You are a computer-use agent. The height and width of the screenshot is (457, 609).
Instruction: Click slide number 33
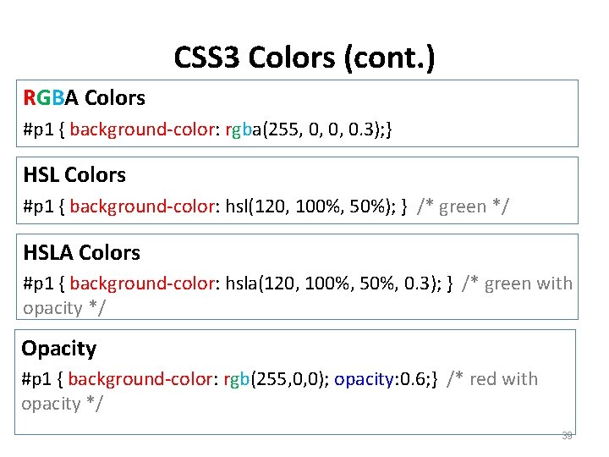pyautogui.click(x=567, y=436)
